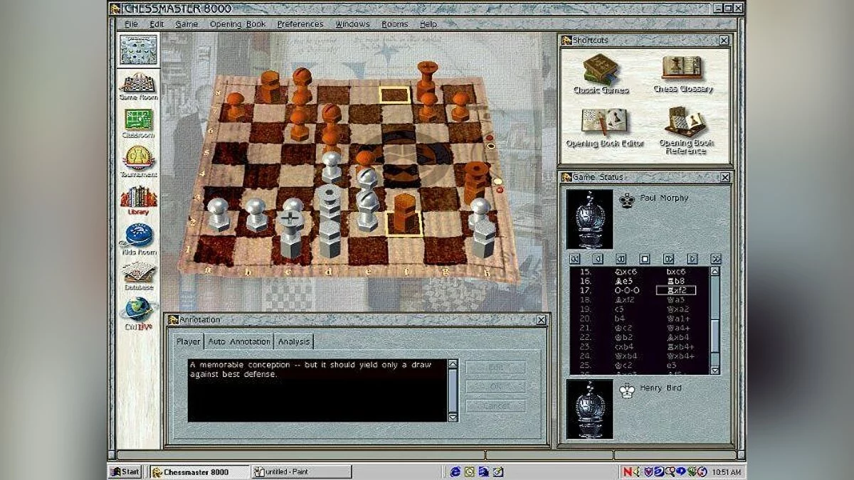
Task: Open the Help menu
Action: 428,24
